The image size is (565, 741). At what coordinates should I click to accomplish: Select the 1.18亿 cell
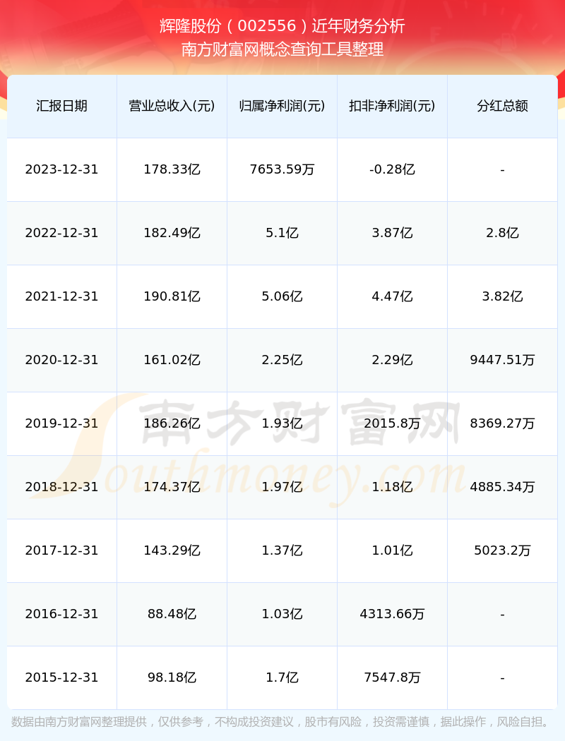click(393, 487)
